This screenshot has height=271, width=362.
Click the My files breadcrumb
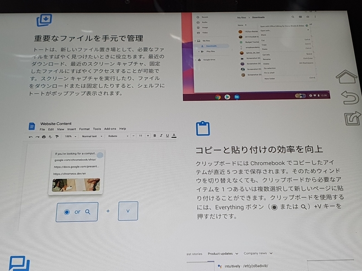242,18
